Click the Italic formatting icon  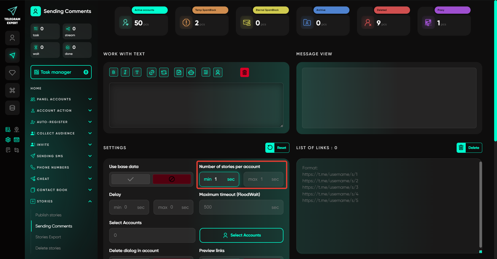tap(125, 72)
